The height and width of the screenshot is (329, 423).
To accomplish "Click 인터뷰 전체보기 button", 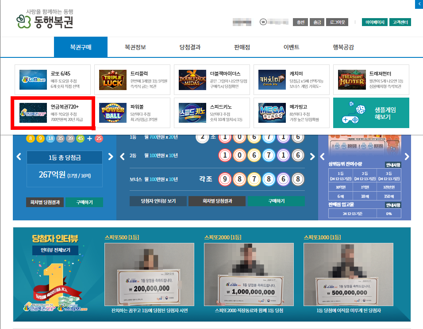I will coord(55,250).
